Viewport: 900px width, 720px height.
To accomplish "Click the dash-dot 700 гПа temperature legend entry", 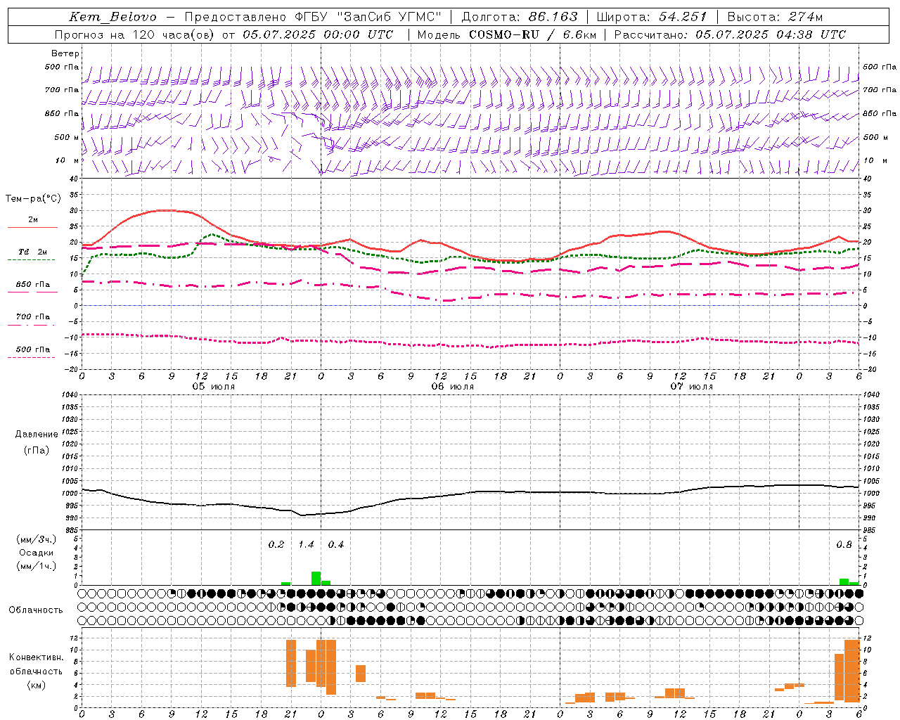I will (x=32, y=317).
